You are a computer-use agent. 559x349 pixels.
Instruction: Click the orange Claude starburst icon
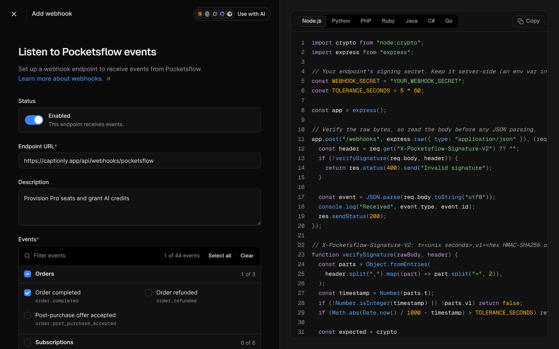200,14
